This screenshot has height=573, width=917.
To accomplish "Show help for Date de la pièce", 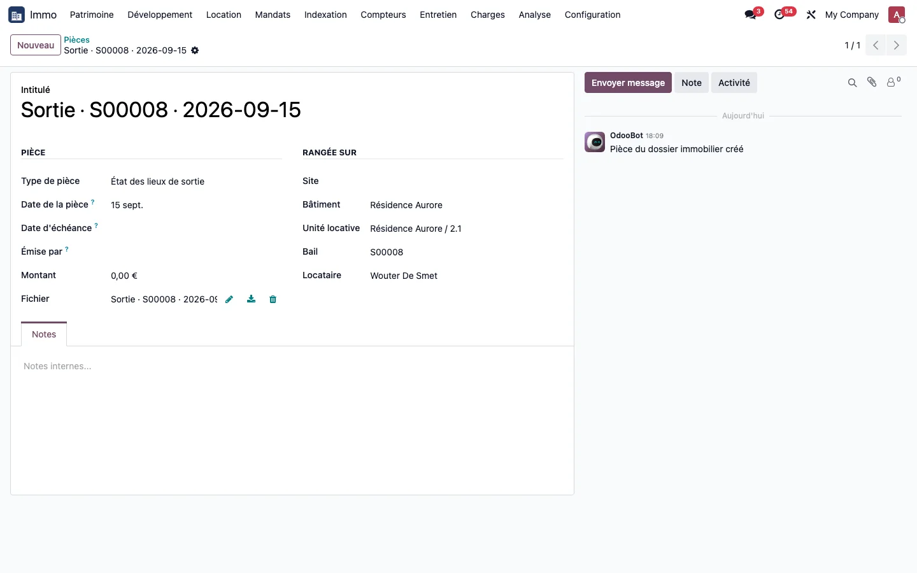I will [93, 202].
